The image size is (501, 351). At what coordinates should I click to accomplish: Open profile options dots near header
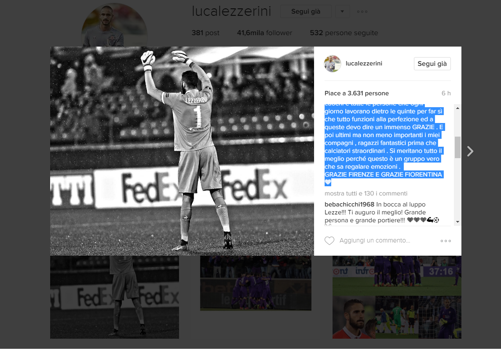[x=362, y=11]
